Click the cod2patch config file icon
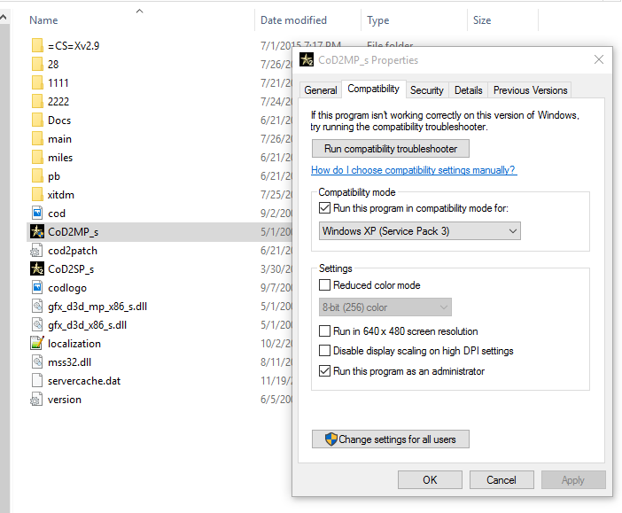 click(x=36, y=251)
